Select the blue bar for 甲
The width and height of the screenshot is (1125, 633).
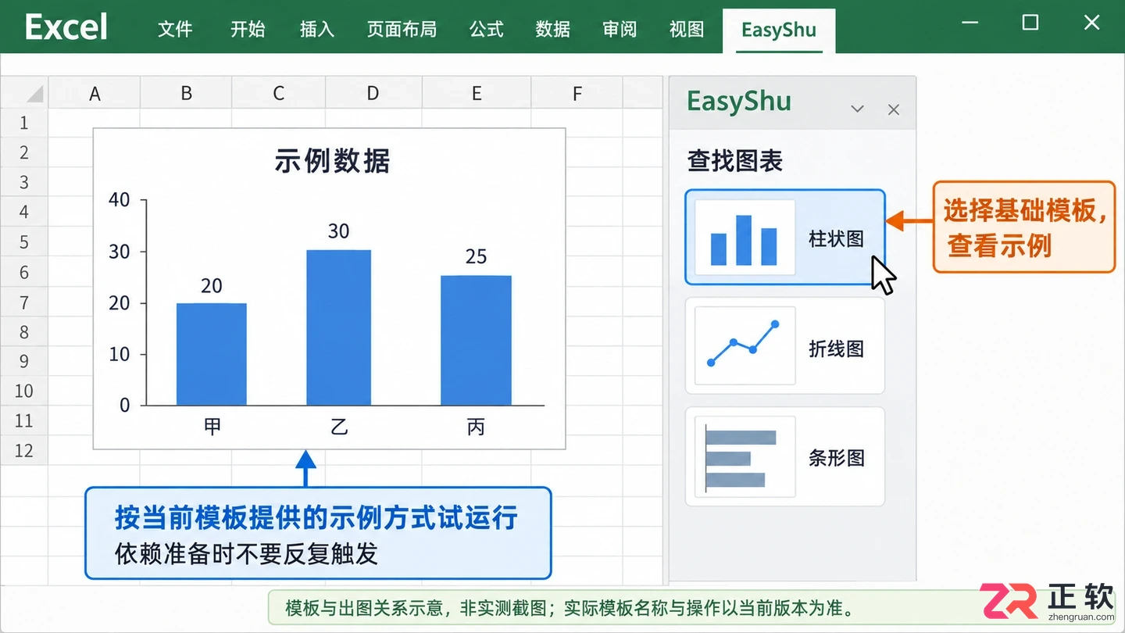pos(212,355)
